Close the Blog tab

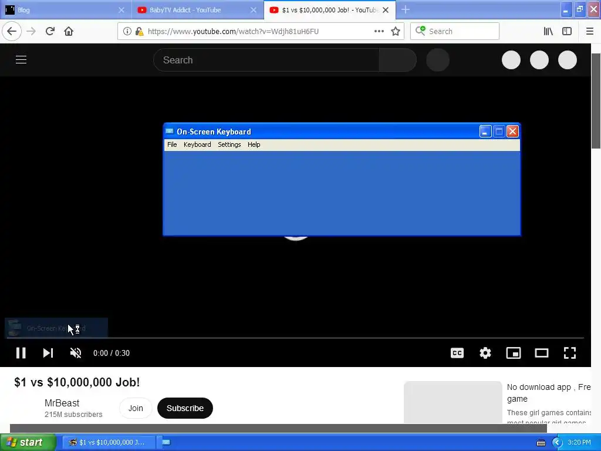[121, 10]
